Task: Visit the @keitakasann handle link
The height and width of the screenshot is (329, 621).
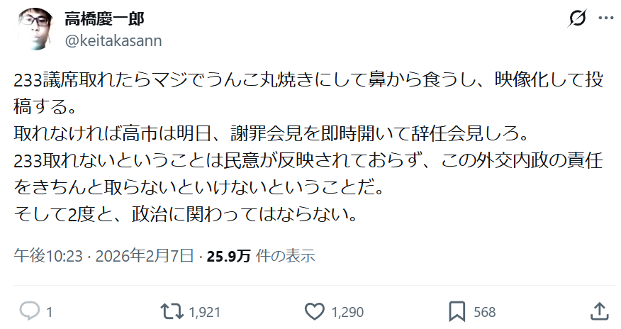Action: (113, 40)
